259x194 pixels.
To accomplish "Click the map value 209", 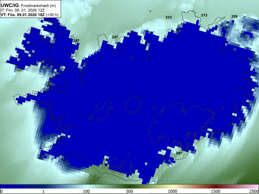I will 234,16.
